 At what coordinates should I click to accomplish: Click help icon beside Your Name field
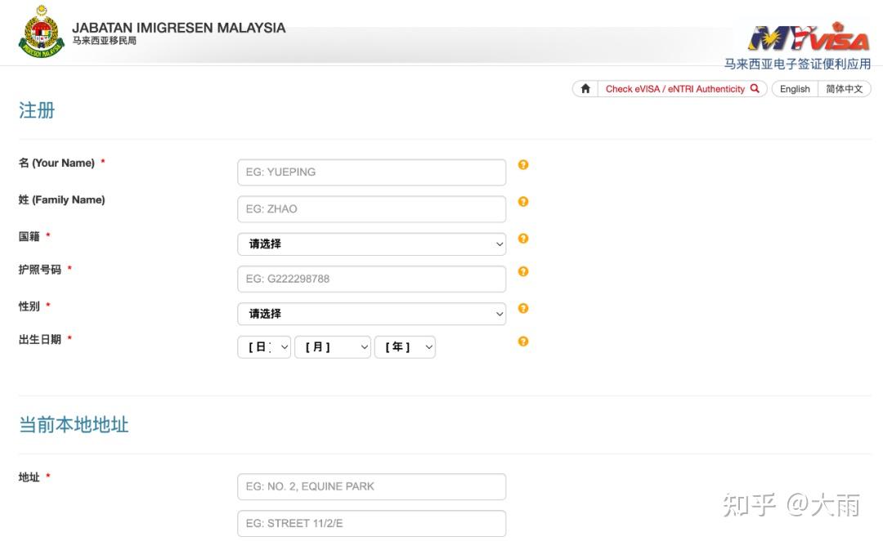tap(523, 165)
